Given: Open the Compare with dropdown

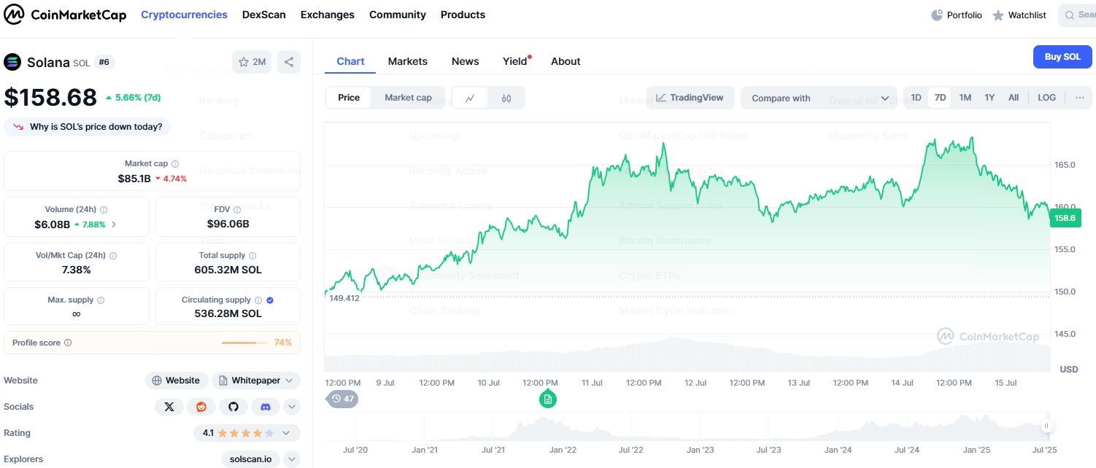Looking at the screenshot, I should click(x=819, y=98).
